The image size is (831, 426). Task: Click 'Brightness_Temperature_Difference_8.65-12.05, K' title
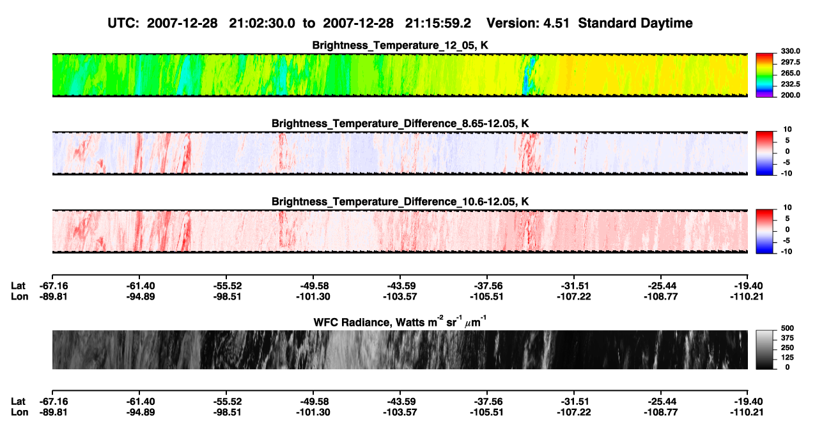[400, 123]
